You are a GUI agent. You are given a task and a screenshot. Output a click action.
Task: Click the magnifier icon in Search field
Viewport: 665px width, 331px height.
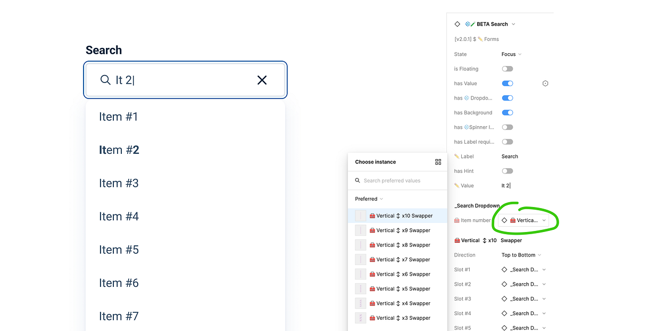(x=105, y=80)
